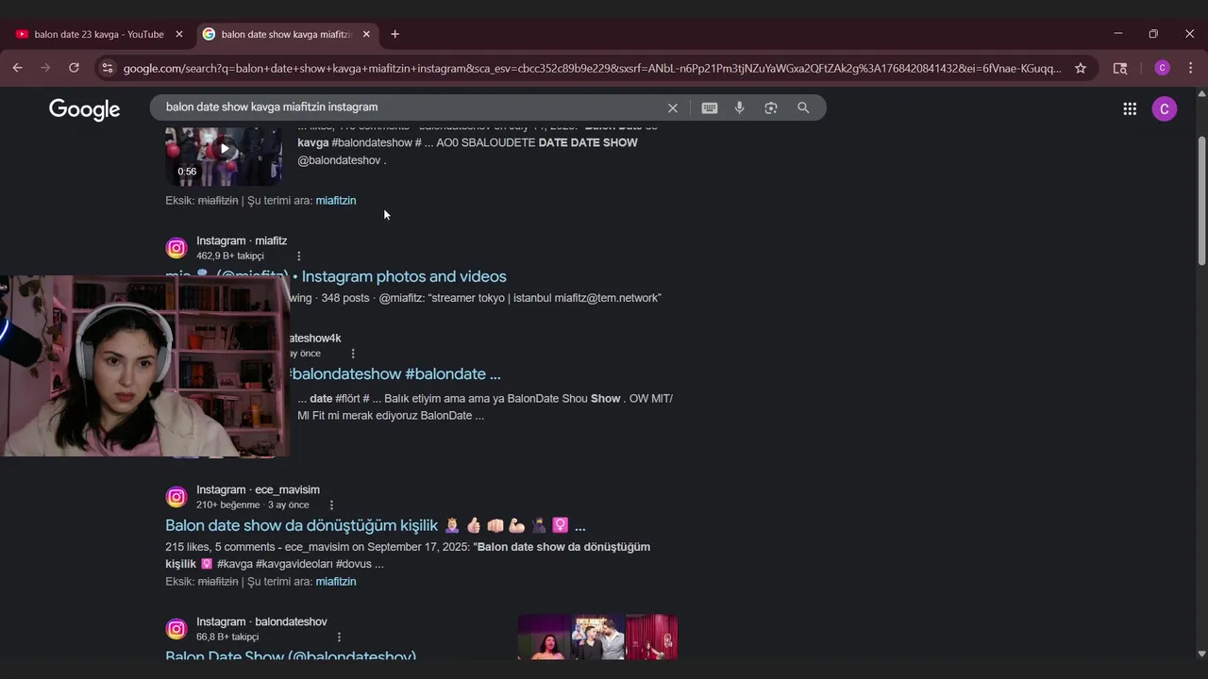
Task: Open more options for balondateshov result
Action: click(x=339, y=637)
